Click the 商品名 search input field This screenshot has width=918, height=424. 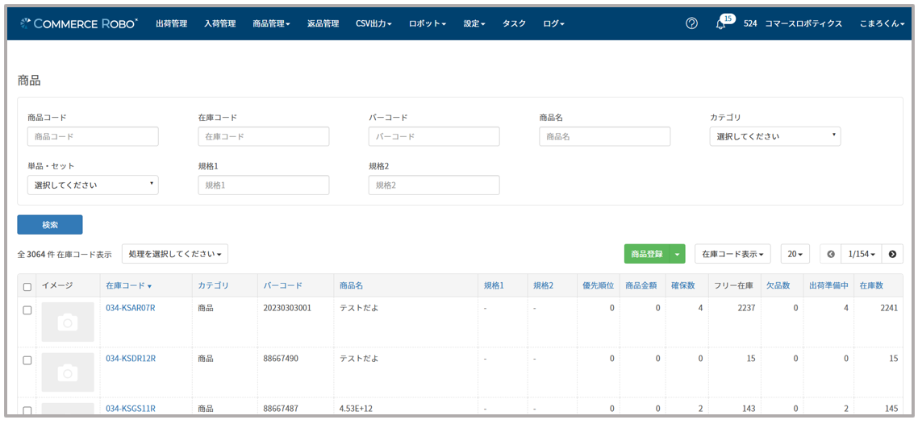click(604, 136)
